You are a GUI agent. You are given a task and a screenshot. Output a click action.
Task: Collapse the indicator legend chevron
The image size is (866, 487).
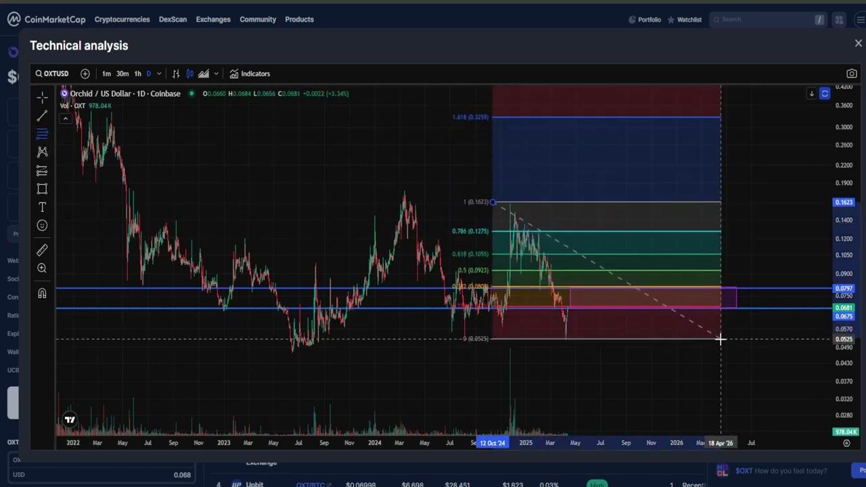tap(66, 118)
